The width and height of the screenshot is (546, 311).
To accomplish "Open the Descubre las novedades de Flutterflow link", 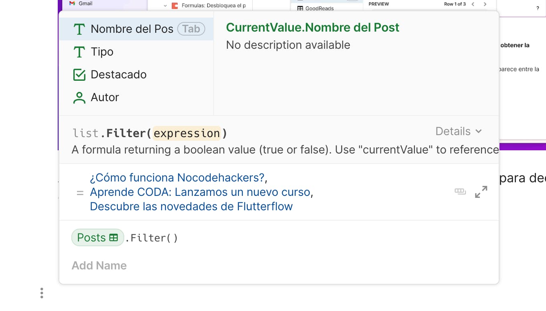I will [191, 206].
